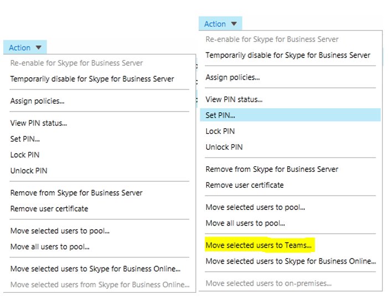Click Lock PIN in left menu
This screenshot has height=300, width=389.
tap(25, 155)
